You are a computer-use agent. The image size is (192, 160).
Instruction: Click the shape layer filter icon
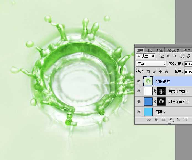pos(182,56)
